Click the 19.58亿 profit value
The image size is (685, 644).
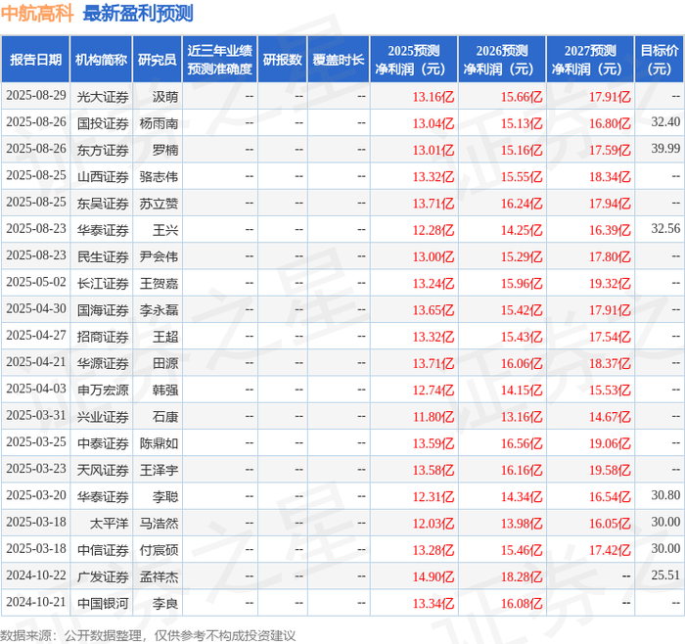point(610,470)
